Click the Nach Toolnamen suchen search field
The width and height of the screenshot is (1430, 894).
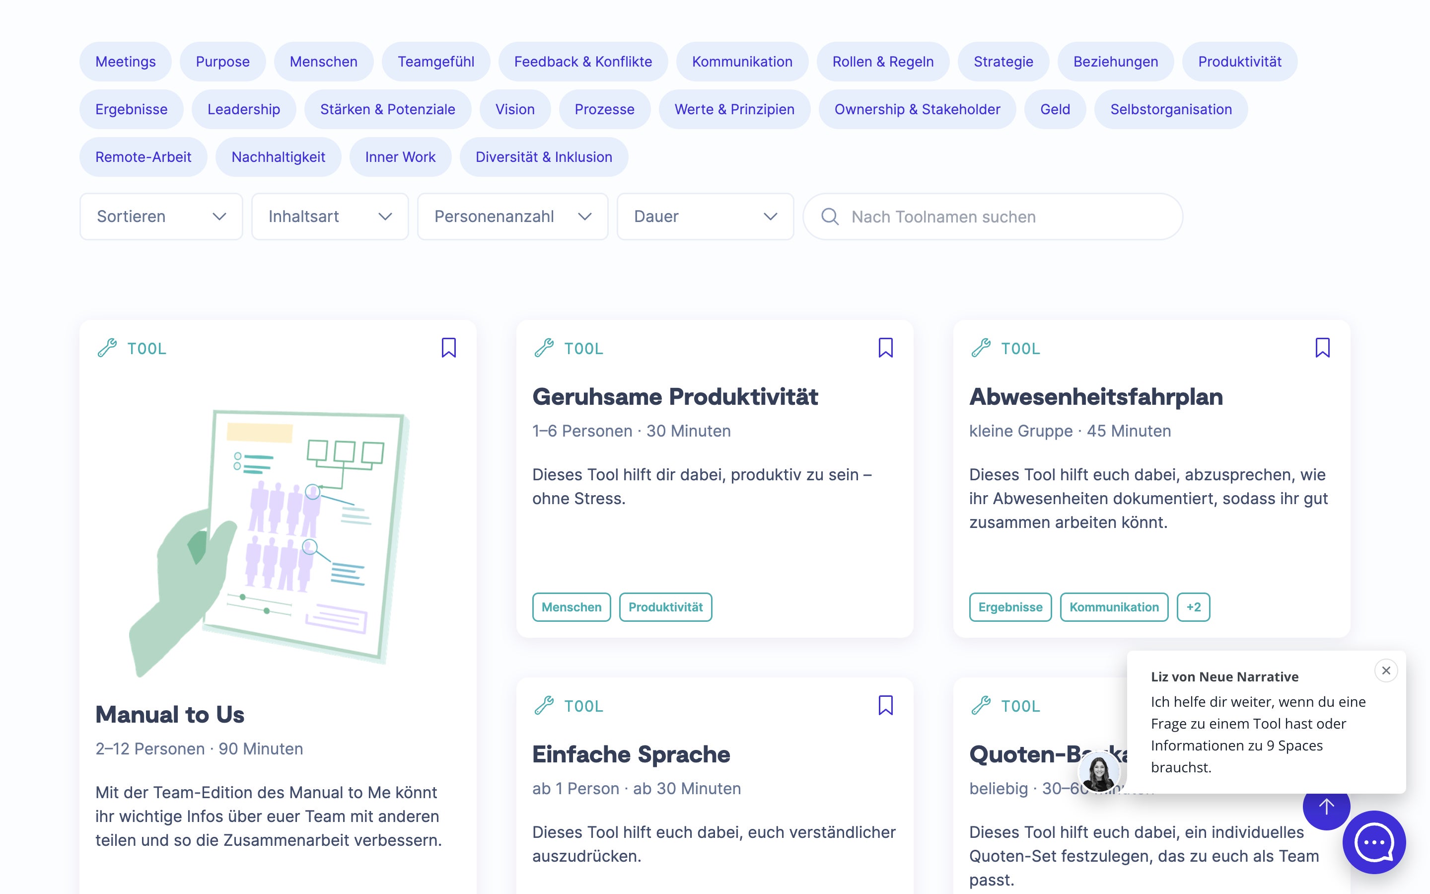993,216
